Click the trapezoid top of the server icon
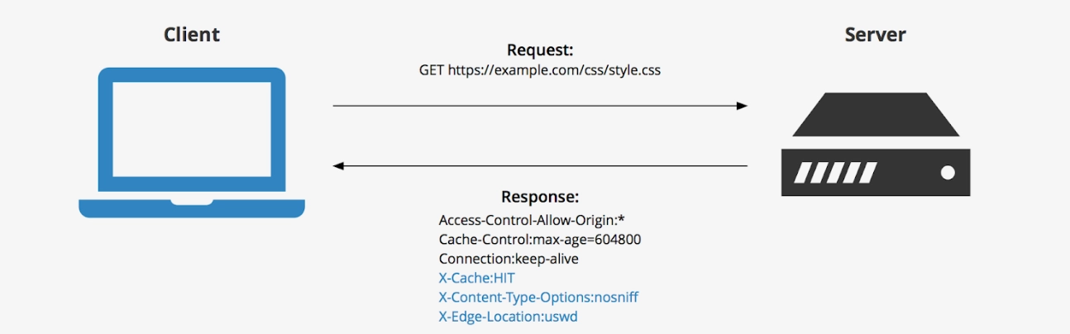This screenshot has height=334, width=1070. tap(876, 115)
